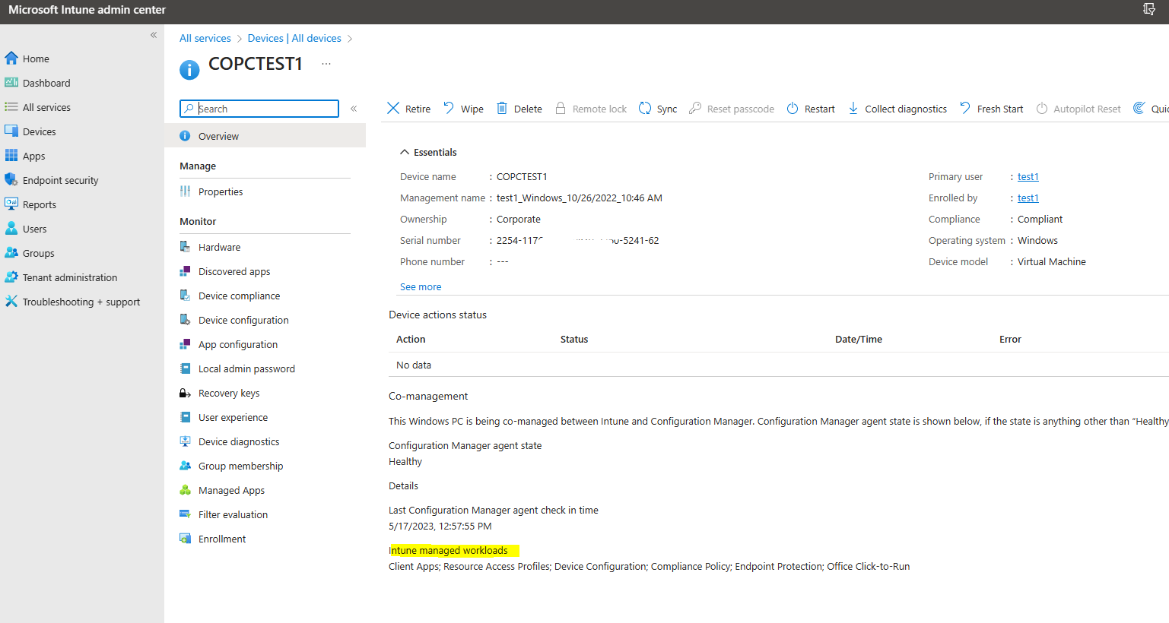
Task: Collapse the Essentials section
Action: (405, 152)
